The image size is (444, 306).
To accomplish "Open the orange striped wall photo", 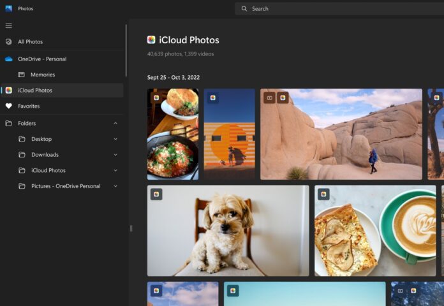I will point(230,134).
